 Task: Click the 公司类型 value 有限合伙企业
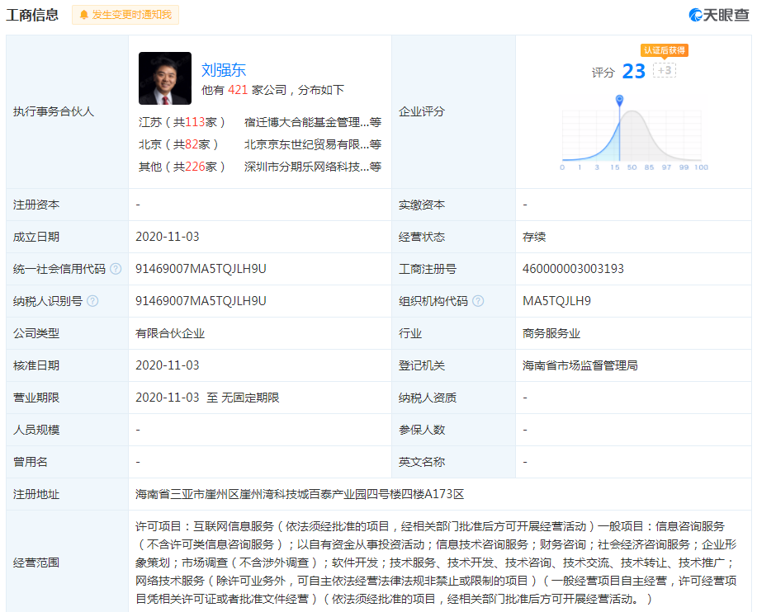pos(170,333)
